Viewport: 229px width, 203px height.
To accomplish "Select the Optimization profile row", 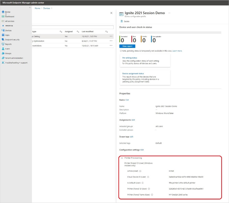I will click(x=73, y=41).
